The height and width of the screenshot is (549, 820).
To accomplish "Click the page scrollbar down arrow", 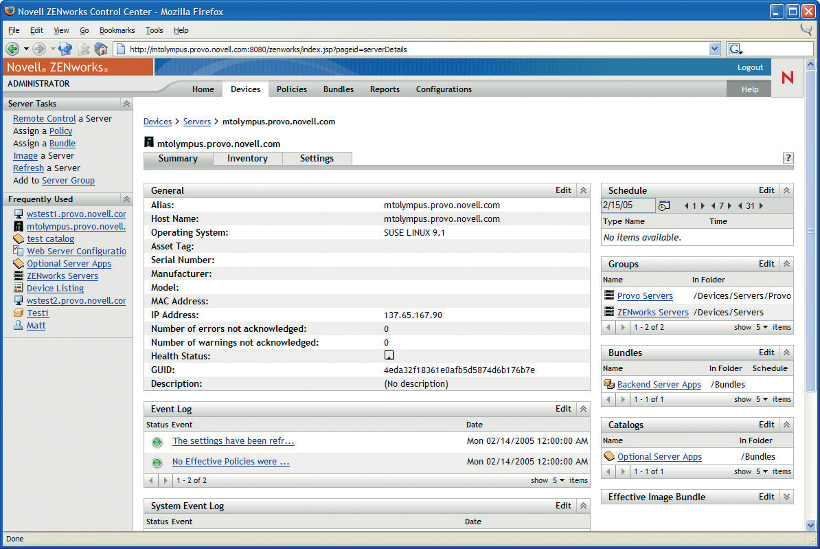I will (810, 525).
